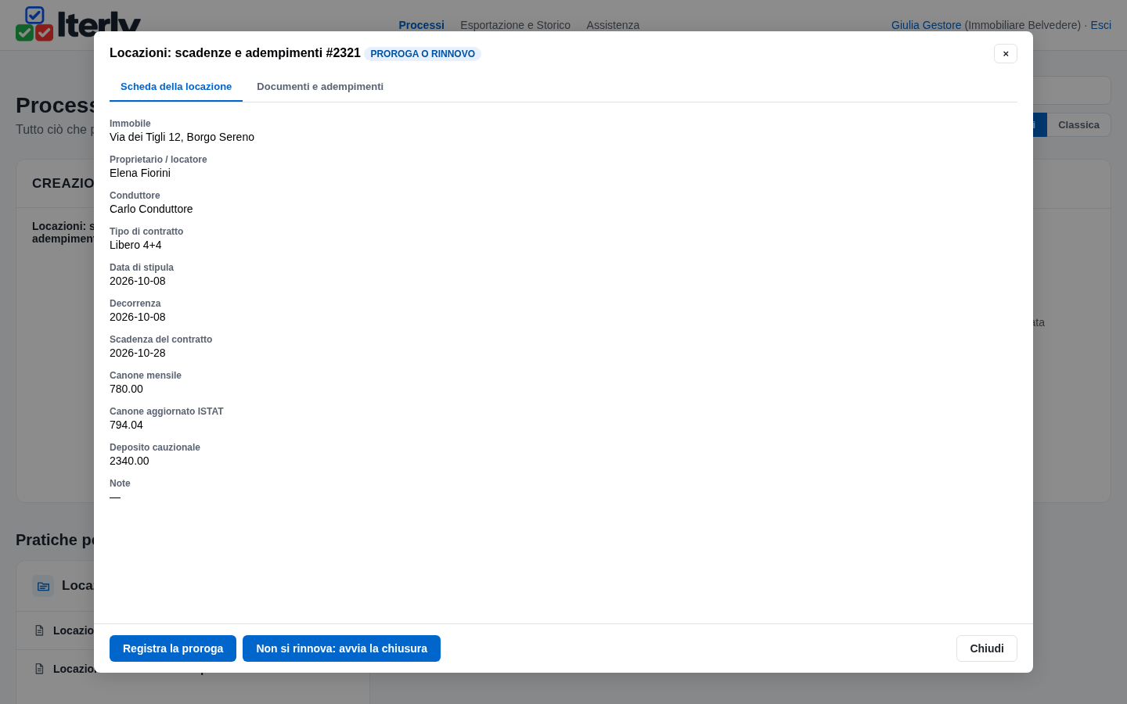Viewport: 1127px width, 704px height.
Task: Click the Data di stipula date value
Action: coord(138,281)
